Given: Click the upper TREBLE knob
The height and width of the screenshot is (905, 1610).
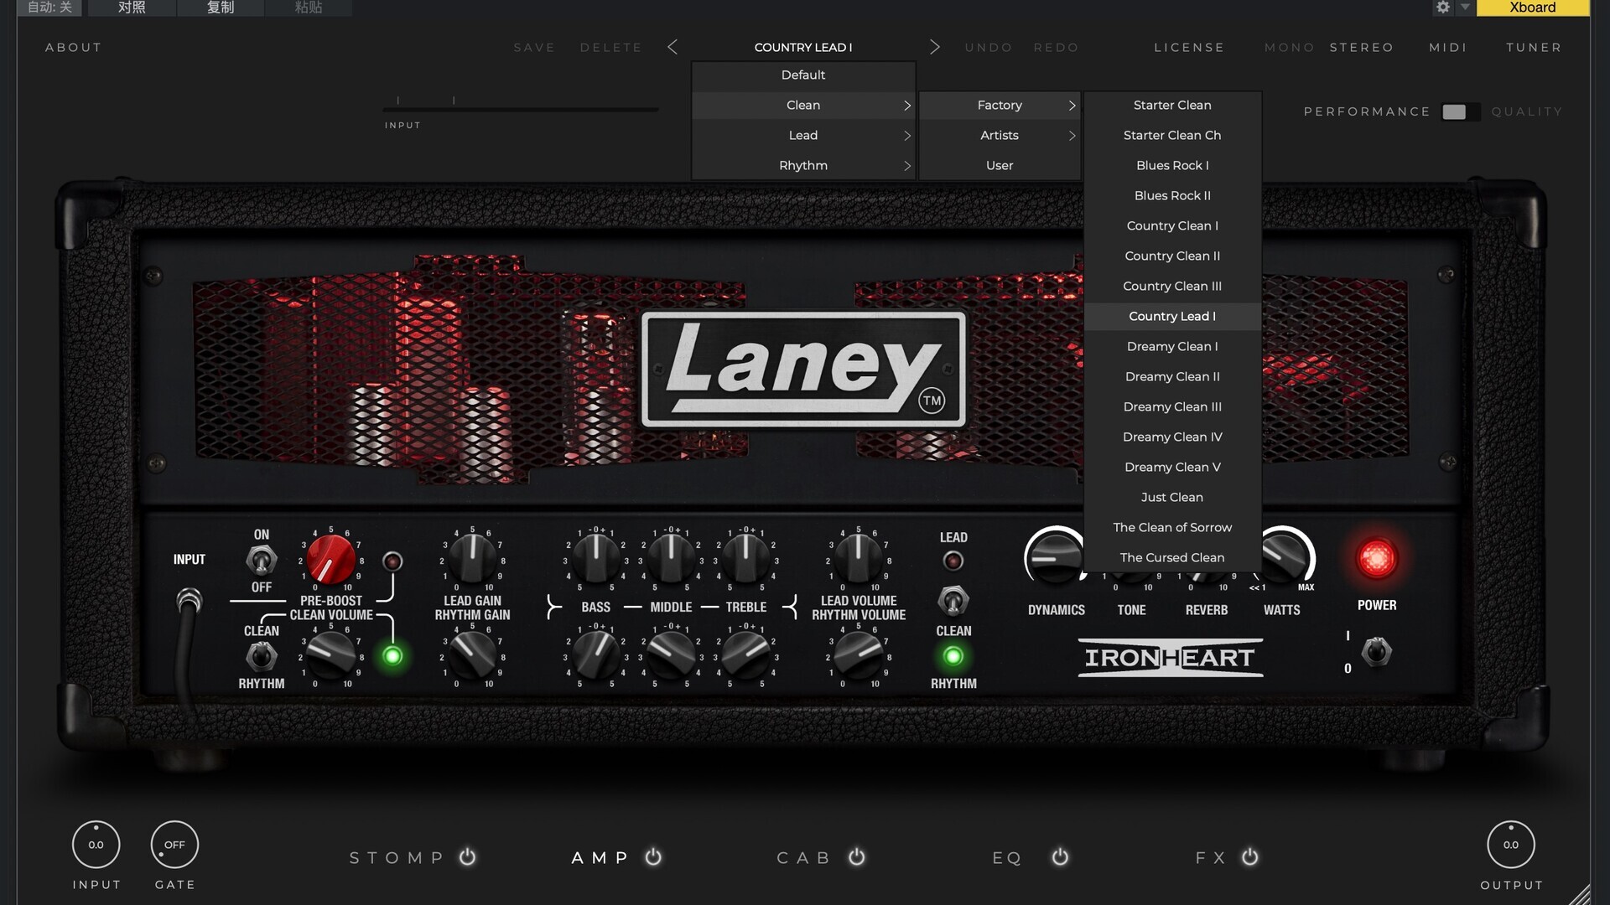Looking at the screenshot, I should coord(745,560).
